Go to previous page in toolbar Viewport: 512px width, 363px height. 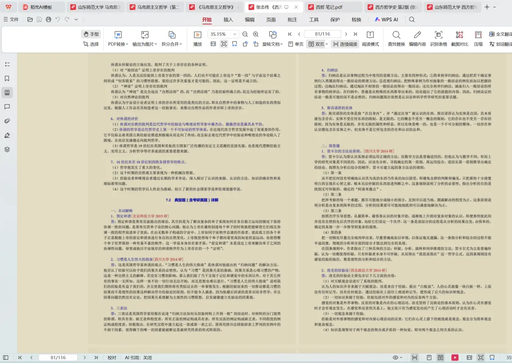299,34
